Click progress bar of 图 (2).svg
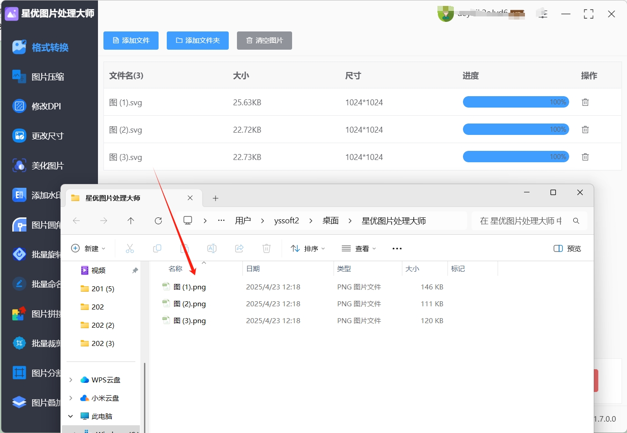Screen dimensions: 627x433 [x=516, y=129]
